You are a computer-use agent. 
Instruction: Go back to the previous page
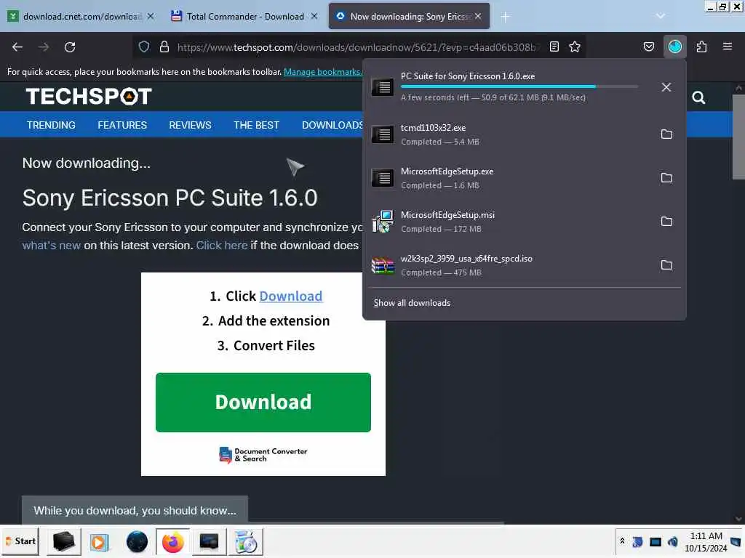pos(17,47)
